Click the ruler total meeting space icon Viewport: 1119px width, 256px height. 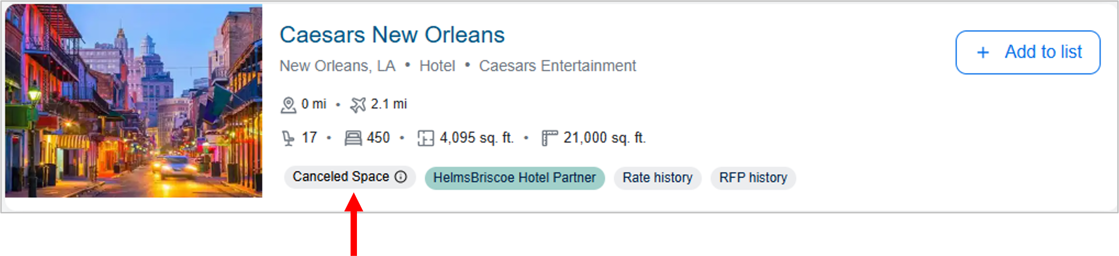(549, 138)
